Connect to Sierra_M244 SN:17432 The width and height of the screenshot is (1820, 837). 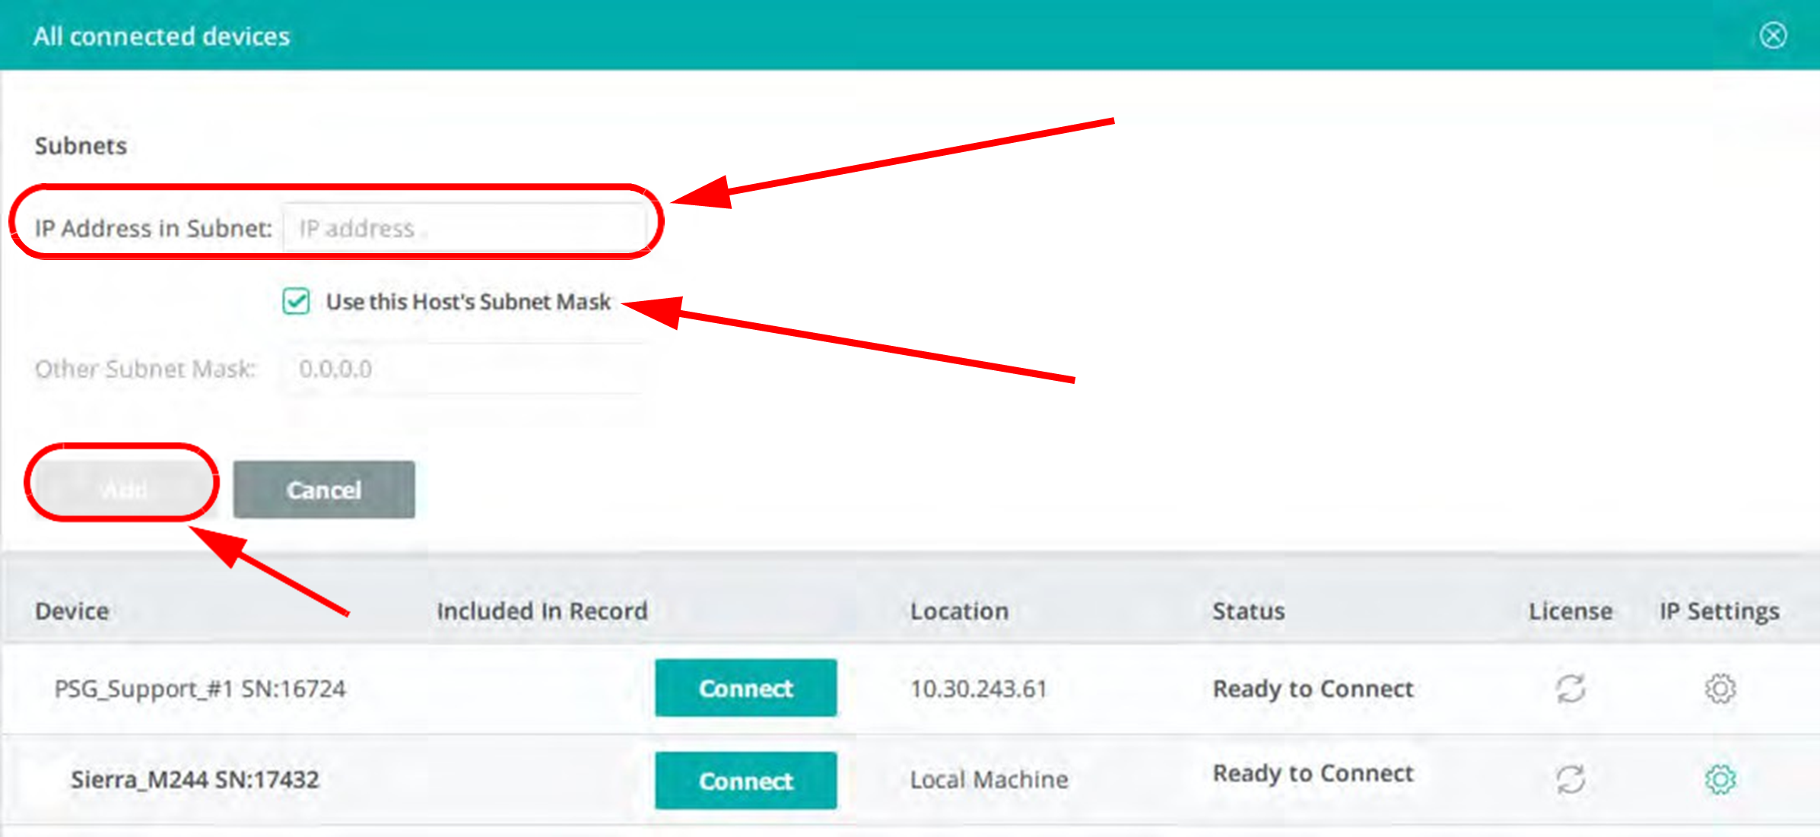click(745, 781)
